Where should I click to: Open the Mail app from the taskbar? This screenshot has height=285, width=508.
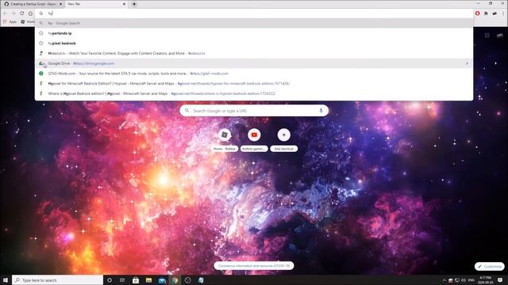162,280
